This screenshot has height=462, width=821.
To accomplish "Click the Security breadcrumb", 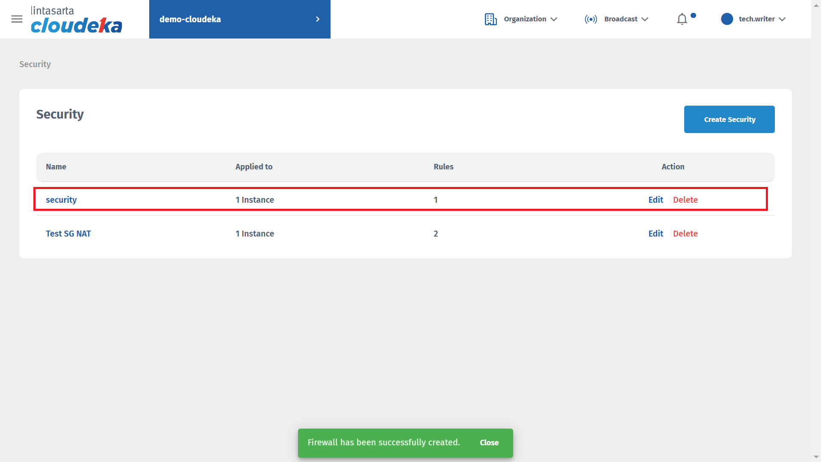I will click(35, 64).
